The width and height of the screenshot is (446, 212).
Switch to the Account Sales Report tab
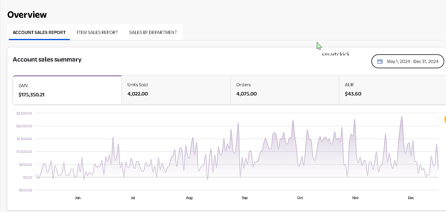click(39, 32)
